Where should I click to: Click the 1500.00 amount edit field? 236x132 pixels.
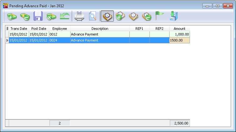(x=179, y=40)
